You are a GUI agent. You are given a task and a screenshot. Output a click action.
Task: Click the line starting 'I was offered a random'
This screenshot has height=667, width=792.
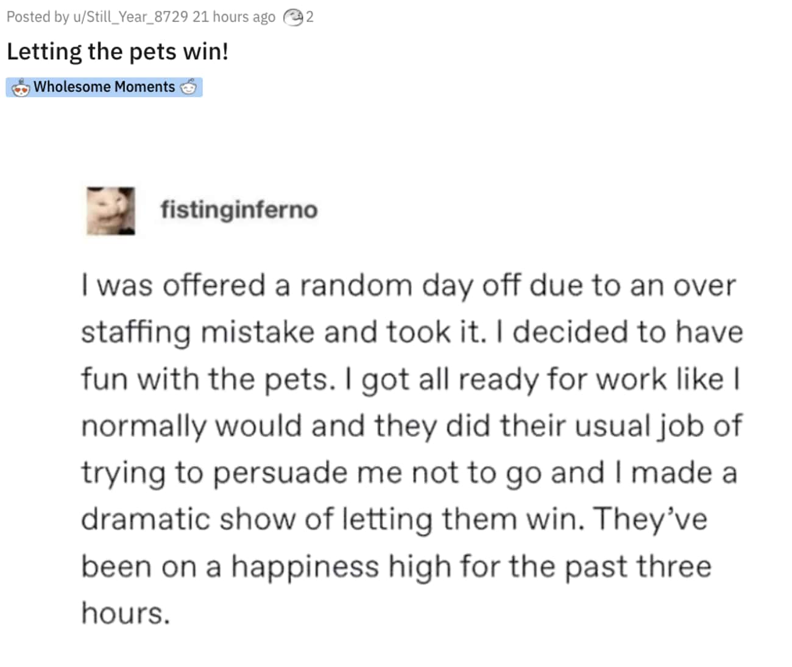409,286
